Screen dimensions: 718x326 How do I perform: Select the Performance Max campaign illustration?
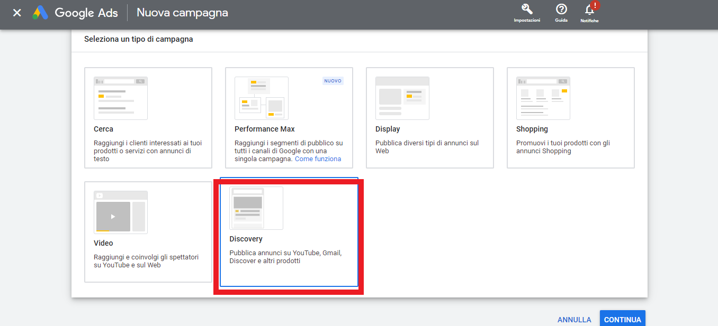262,98
